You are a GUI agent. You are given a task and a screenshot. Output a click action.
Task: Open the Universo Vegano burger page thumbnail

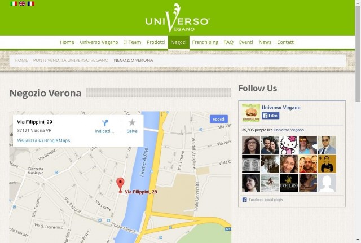251,113
